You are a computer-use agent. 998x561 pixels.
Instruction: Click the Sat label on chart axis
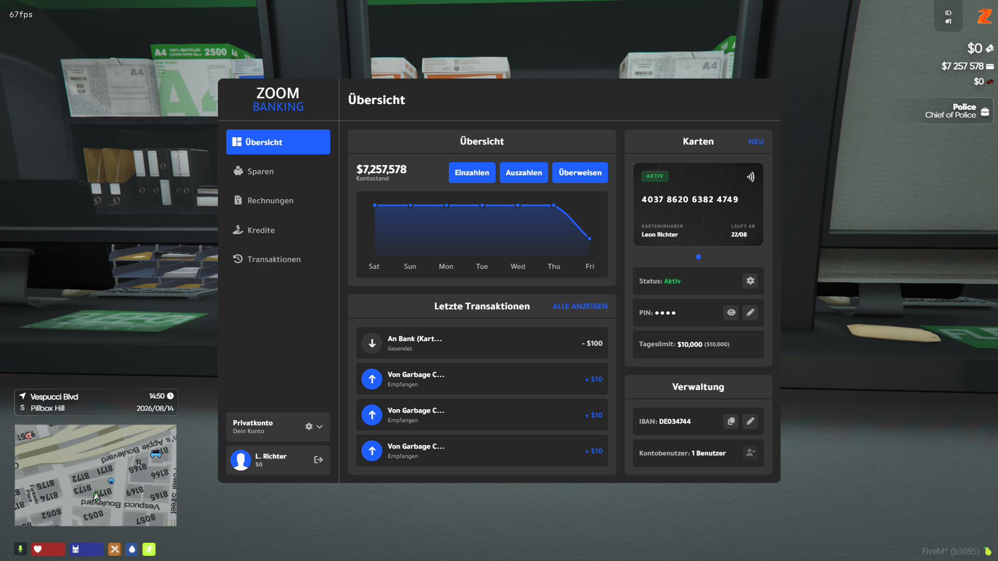pos(374,266)
